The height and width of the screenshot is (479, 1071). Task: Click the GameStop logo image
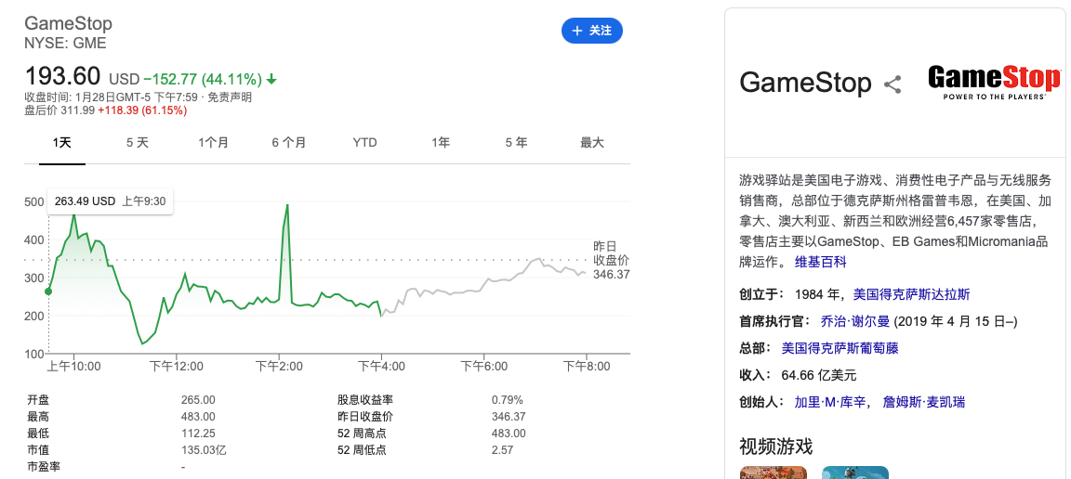pos(994,84)
